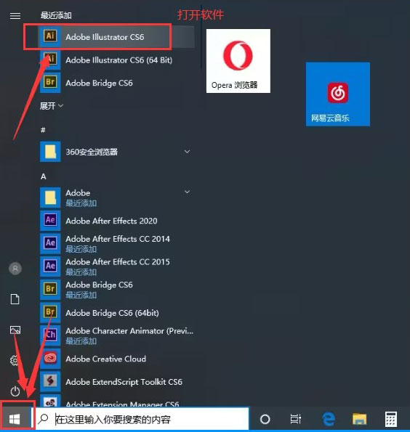
Task: Open the user account icon
Action: (x=15, y=269)
